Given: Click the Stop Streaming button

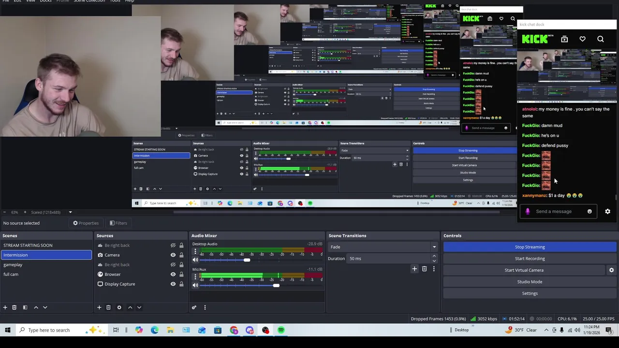Looking at the screenshot, I should (530, 247).
